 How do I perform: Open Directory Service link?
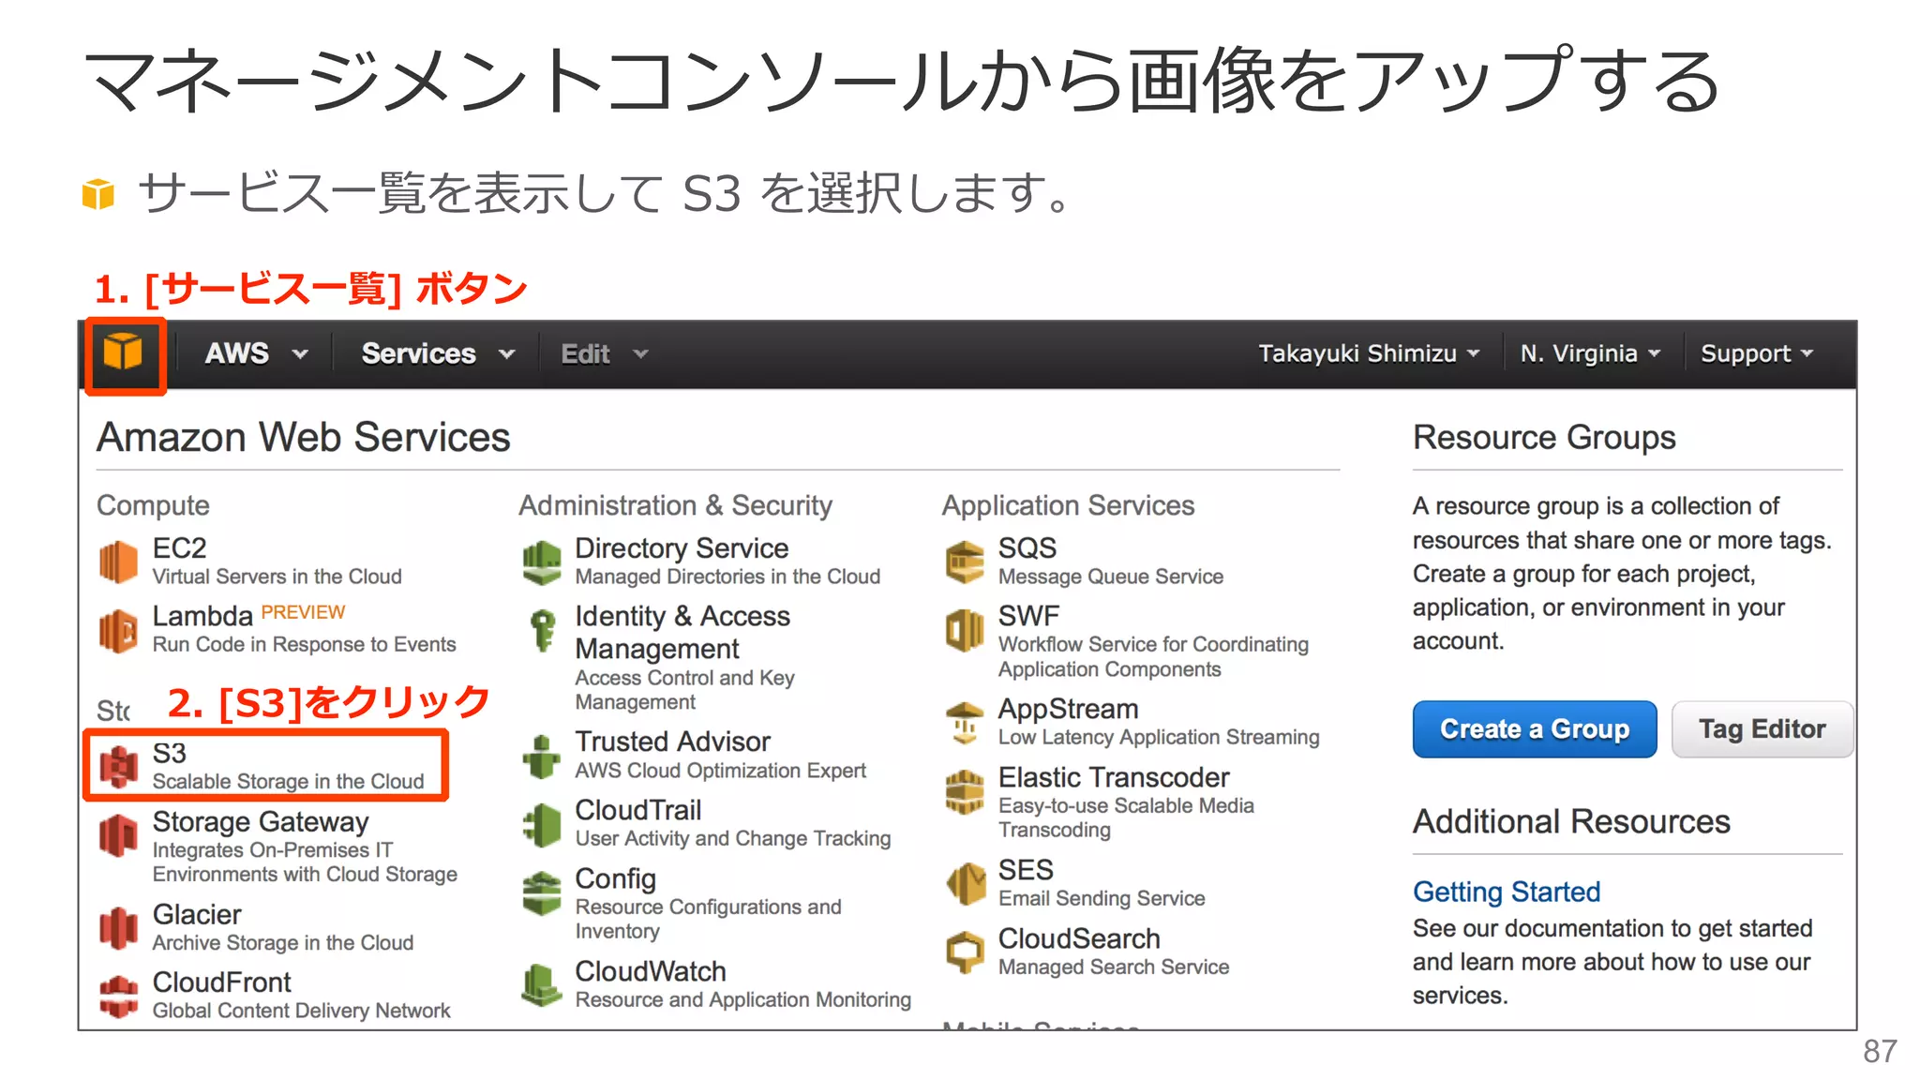click(682, 547)
